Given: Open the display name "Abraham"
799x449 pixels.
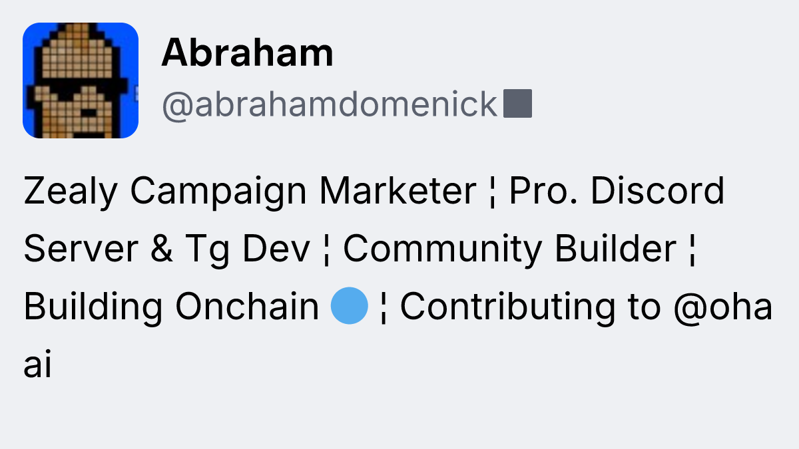Looking at the screenshot, I should click(247, 53).
